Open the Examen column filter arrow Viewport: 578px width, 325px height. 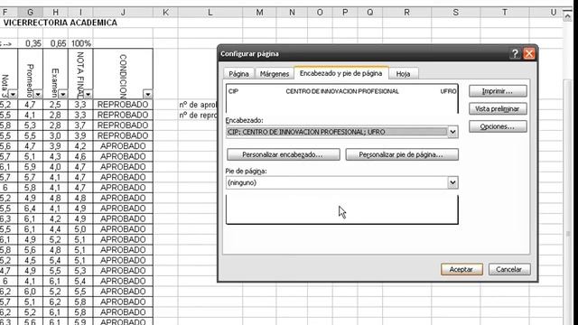[62, 94]
